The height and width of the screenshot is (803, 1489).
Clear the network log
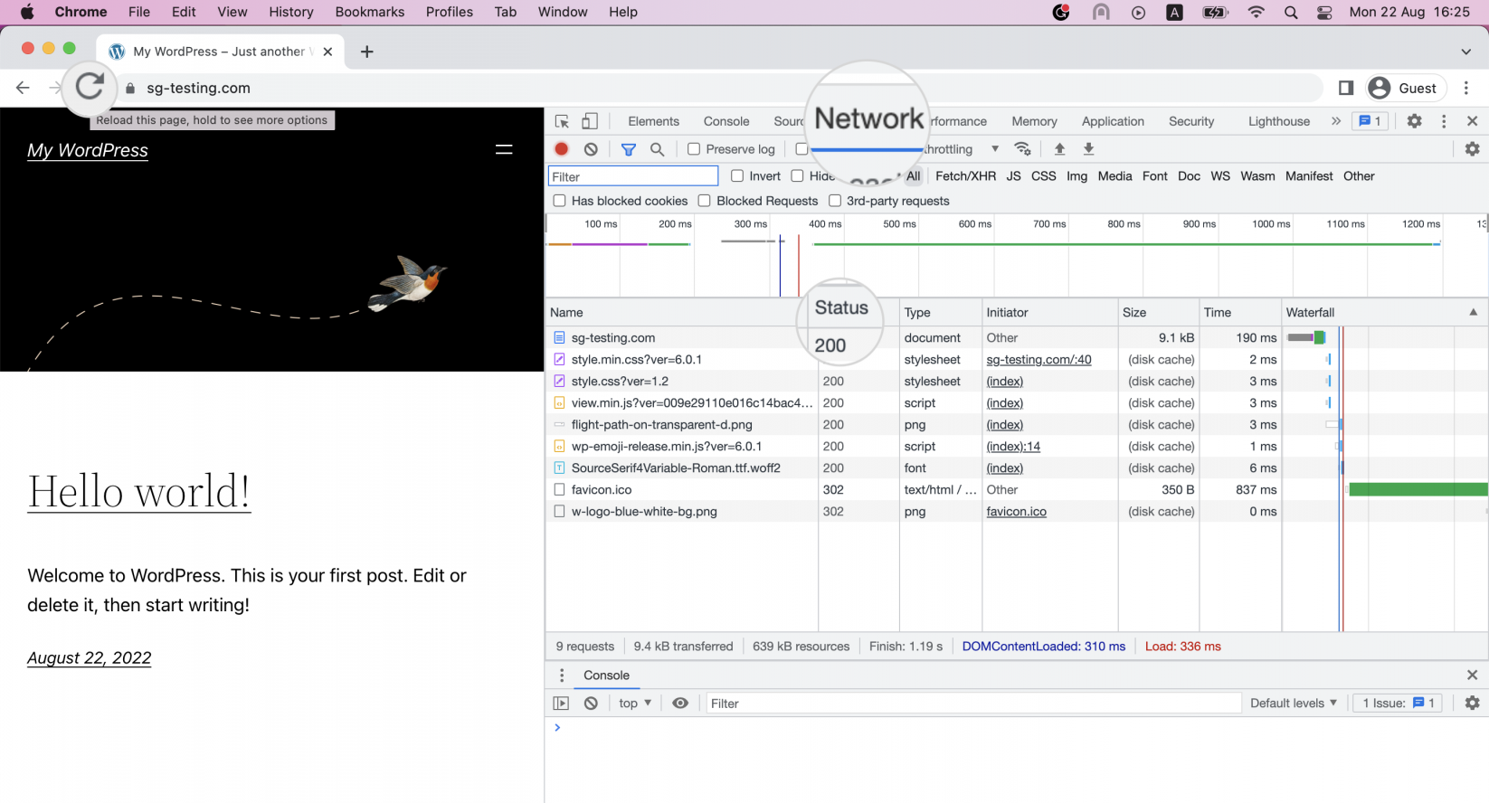(x=591, y=149)
